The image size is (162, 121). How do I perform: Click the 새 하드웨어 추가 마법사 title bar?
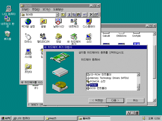[95, 47]
